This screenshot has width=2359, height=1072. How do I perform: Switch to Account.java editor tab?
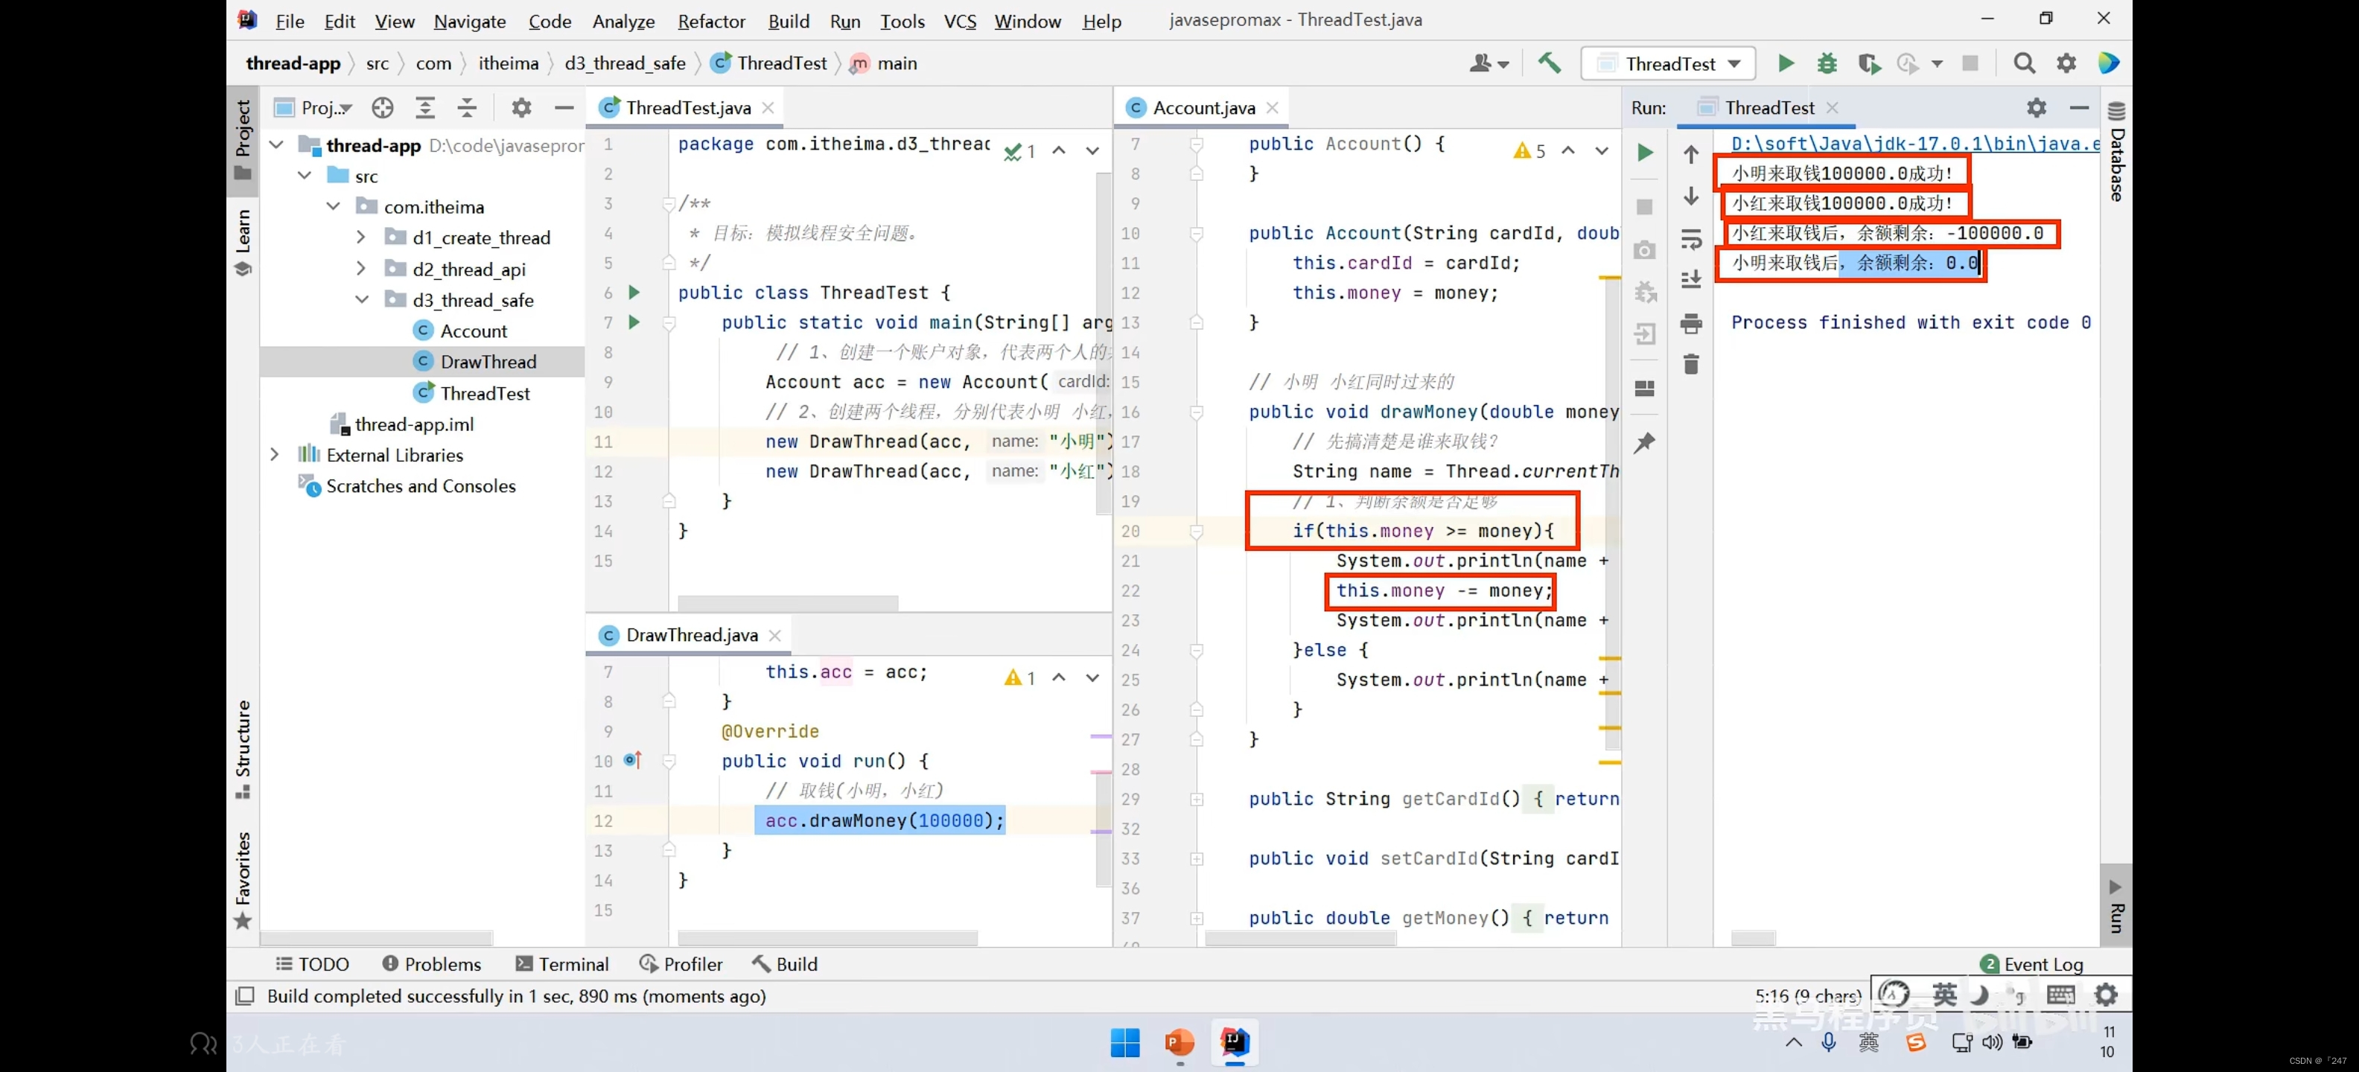tap(1203, 108)
